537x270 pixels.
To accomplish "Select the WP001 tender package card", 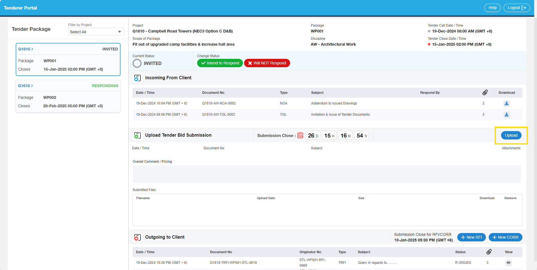I will click(68, 59).
